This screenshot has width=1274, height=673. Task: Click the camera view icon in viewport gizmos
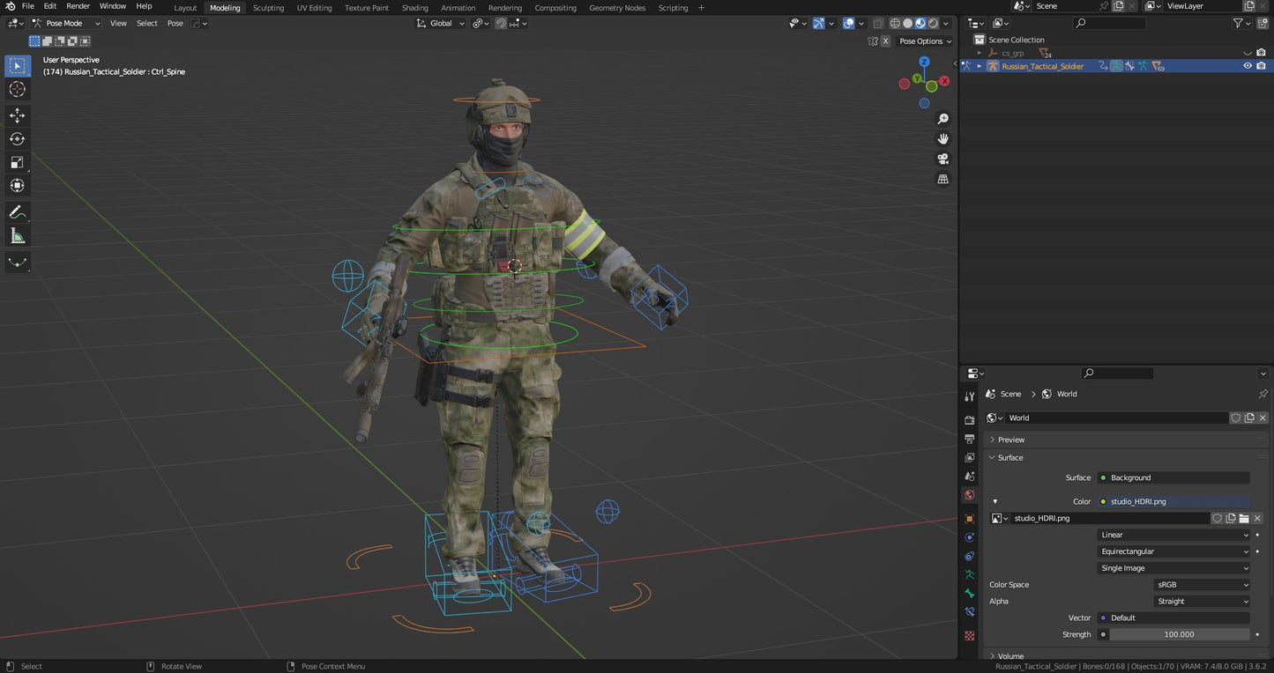[942, 159]
